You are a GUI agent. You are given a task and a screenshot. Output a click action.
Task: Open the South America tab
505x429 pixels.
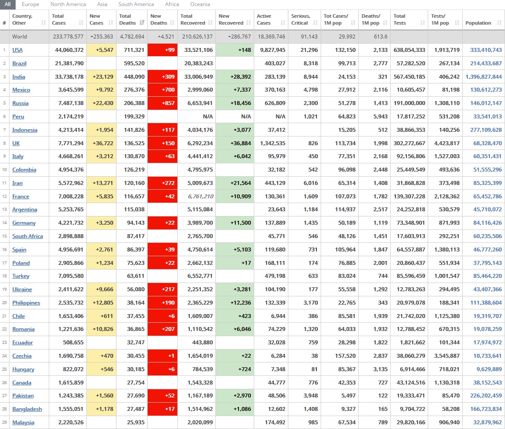[x=136, y=4]
